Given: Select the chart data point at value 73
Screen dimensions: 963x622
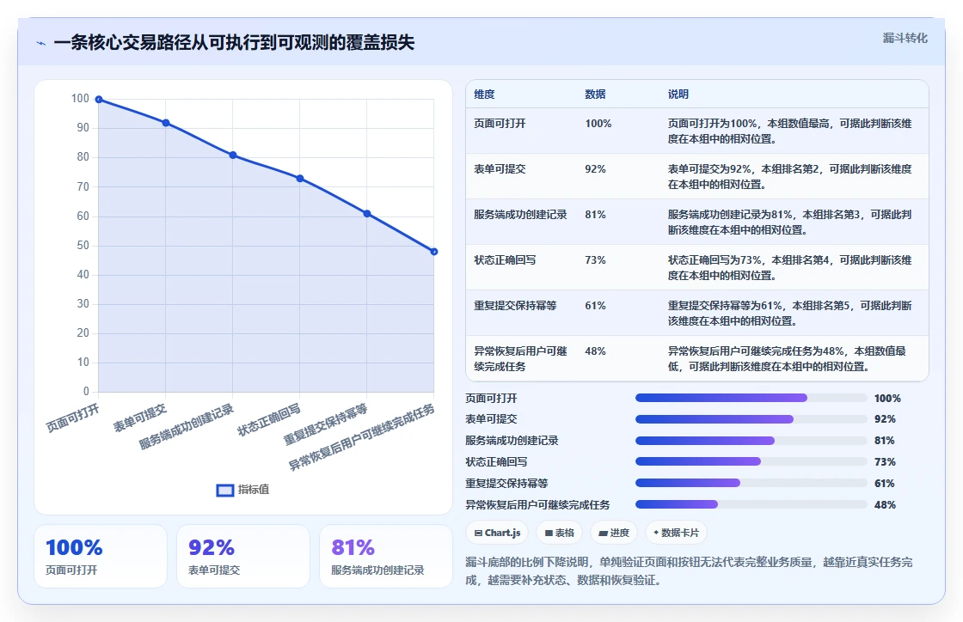Looking at the screenshot, I should tap(300, 179).
